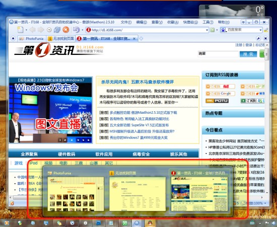The height and width of the screenshot is (227, 277).
Task: Click the page vertical scrollbar
Action: click(267, 118)
